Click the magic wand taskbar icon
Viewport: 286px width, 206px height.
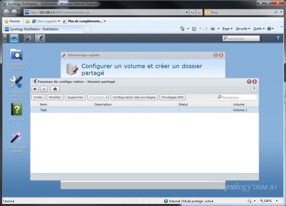[29, 38]
